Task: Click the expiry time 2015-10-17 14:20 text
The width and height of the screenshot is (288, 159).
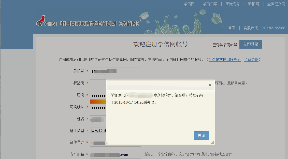Action: [129, 102]
